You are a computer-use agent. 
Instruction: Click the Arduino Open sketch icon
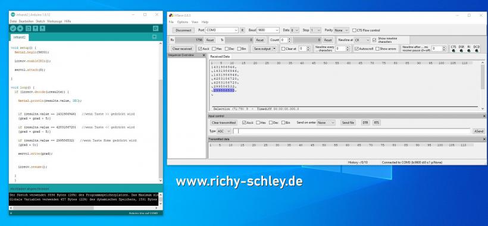pos(36,29)
